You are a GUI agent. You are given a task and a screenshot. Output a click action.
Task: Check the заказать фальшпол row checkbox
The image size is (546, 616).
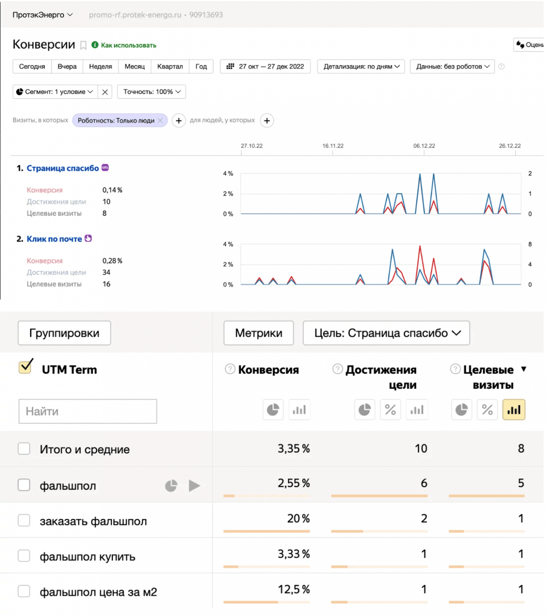point(24,521)
